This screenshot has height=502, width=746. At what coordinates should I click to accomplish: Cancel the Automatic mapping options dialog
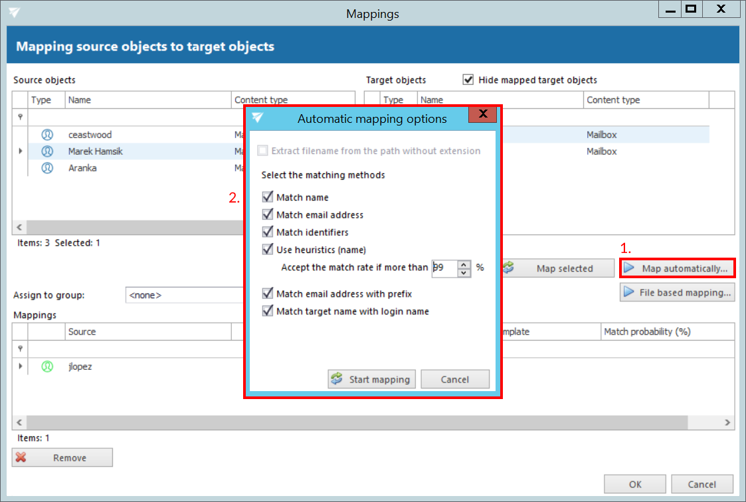(455, 379)
